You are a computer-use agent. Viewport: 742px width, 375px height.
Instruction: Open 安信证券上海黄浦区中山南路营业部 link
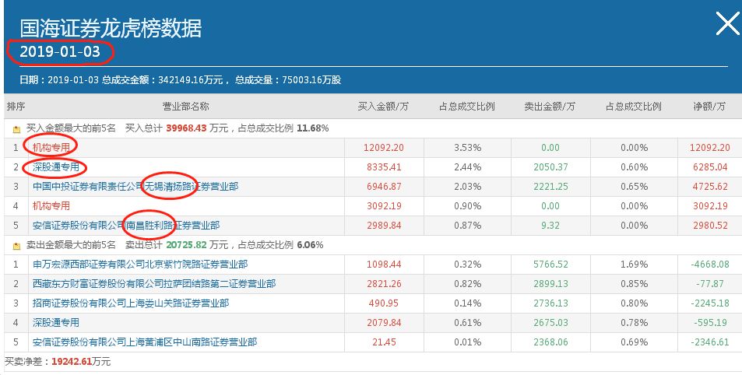click(145, 342)
